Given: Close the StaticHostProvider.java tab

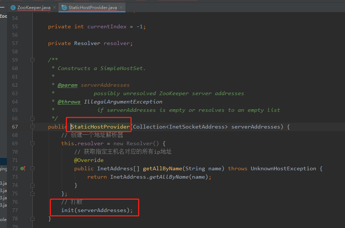Looking at the screenshot, I should point(121,8).
